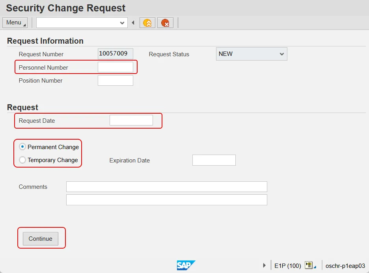Click the second Comments text line
369x273 pixels.
pyautogui.click(x=166, y=200)
